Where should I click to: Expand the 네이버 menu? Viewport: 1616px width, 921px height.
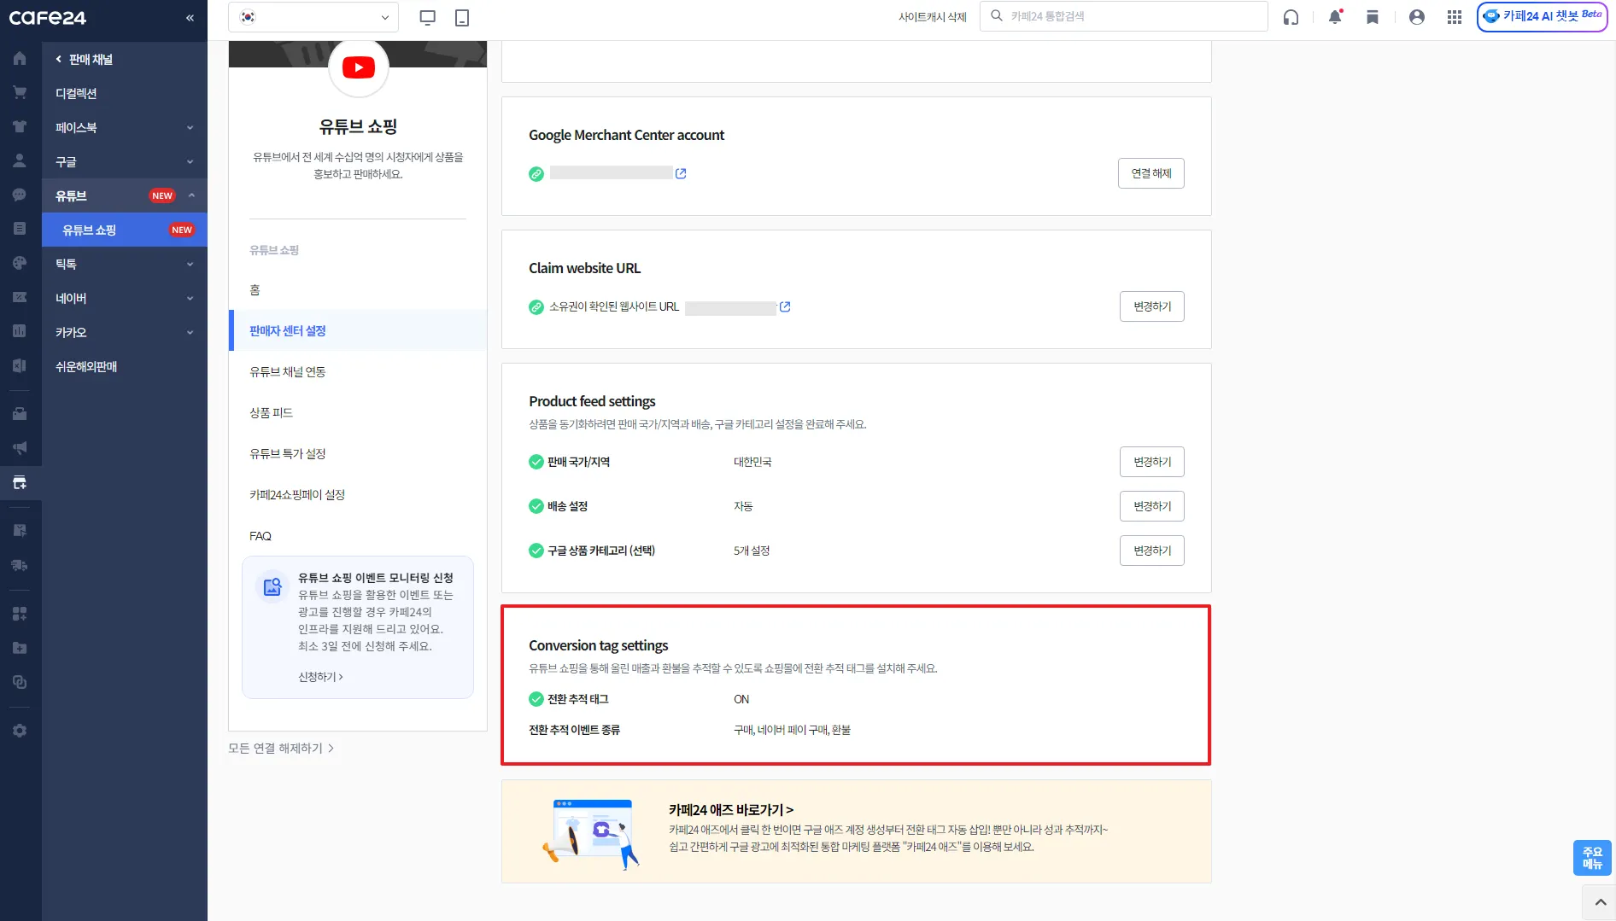pyautogui.click(x=125, y=298)
